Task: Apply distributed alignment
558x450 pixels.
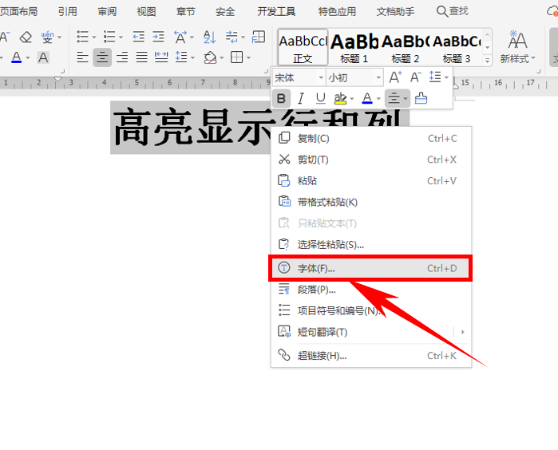Action: tap(161, 57)
